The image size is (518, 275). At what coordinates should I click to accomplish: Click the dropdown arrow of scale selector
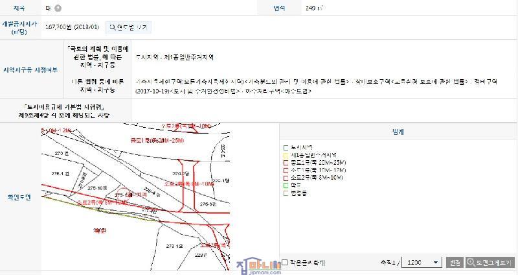435,263
